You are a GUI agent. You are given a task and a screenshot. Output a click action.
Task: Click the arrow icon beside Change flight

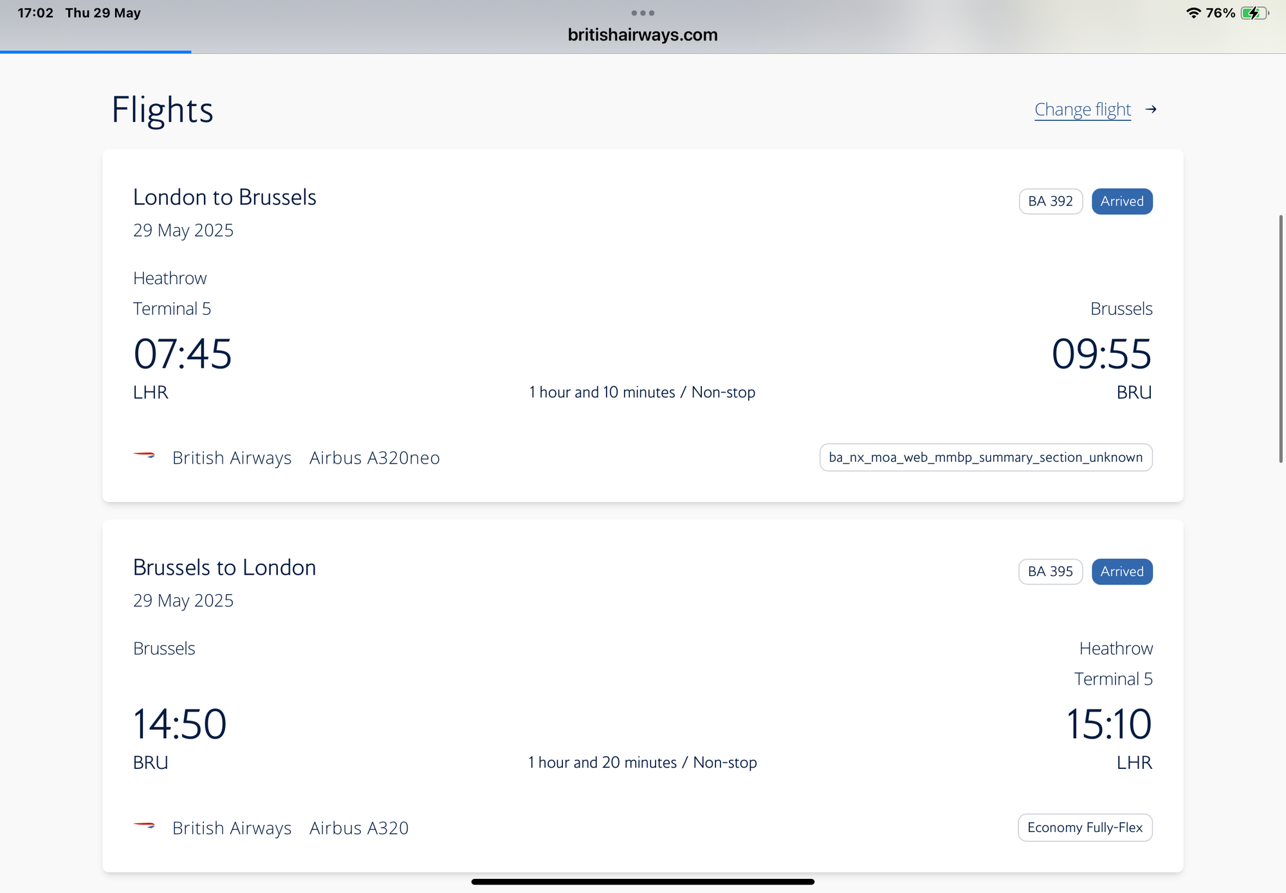tap(1151, 110)
